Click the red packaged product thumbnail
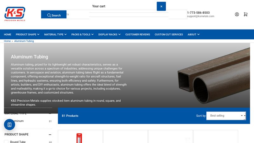Viewport: 254px width, 143px height. 79,138
